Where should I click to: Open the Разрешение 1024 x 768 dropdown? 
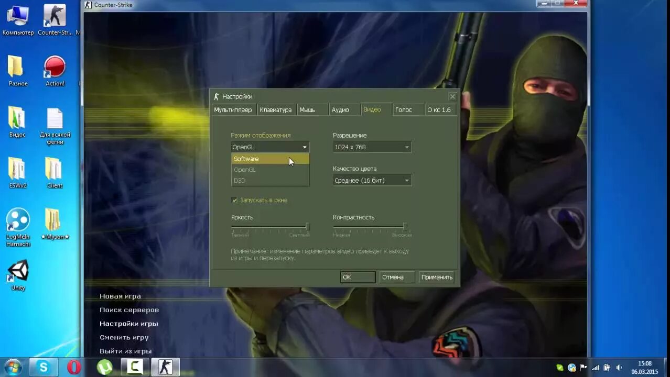372,147
